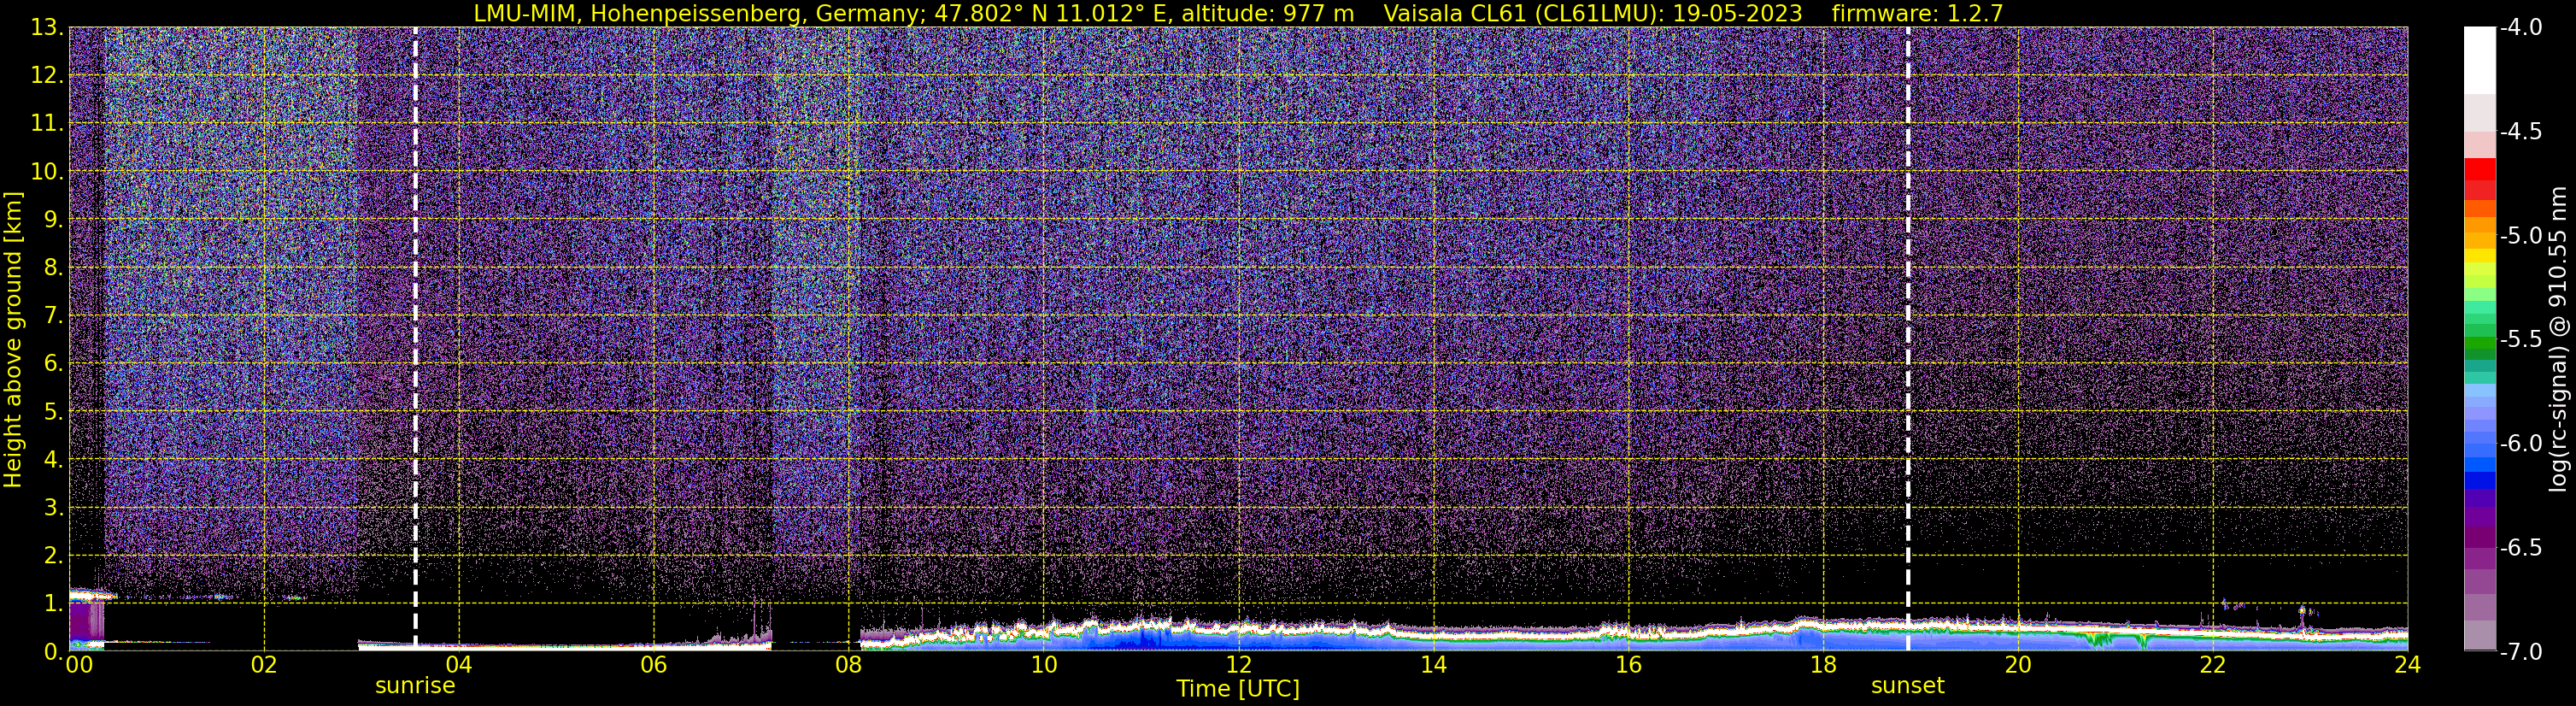Click the yellow segment of the colorbar
Viewport: 2576px width, 706px height.
(x=2480, y=256)
